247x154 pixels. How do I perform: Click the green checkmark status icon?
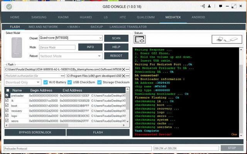click(x=9, y=7)
